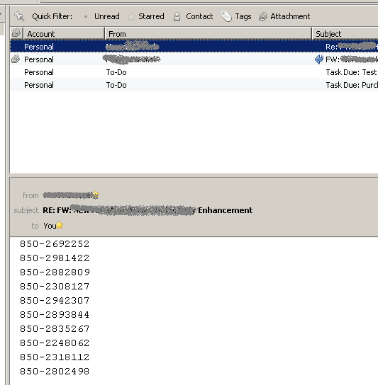Sort messages by From column
The width and height of the screenshot is (378, 385).
tap(209, 34)
